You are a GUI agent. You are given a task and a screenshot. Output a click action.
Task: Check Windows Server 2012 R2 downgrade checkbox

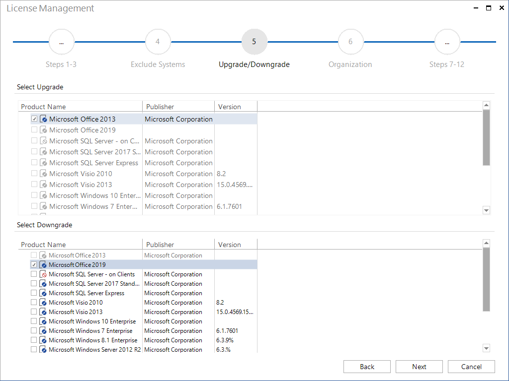coord(34,349)
